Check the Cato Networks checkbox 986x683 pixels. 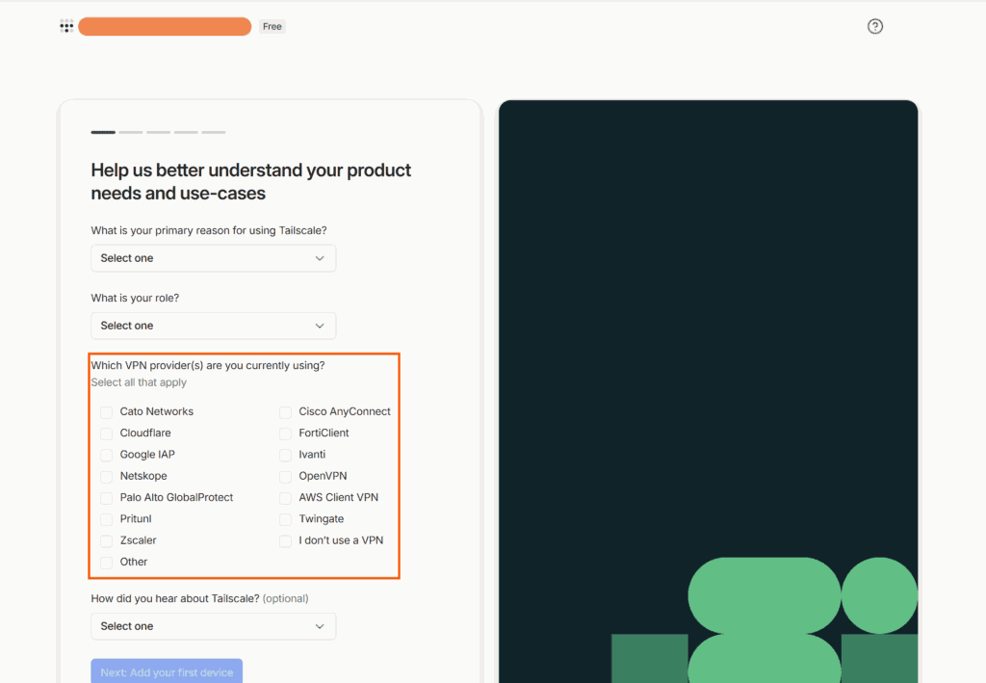107,412
